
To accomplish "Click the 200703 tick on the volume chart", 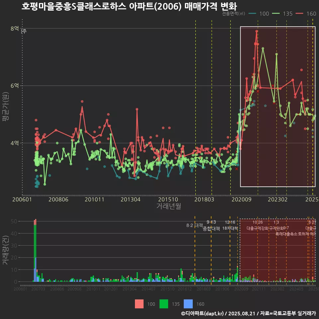I will coord(38,289).
